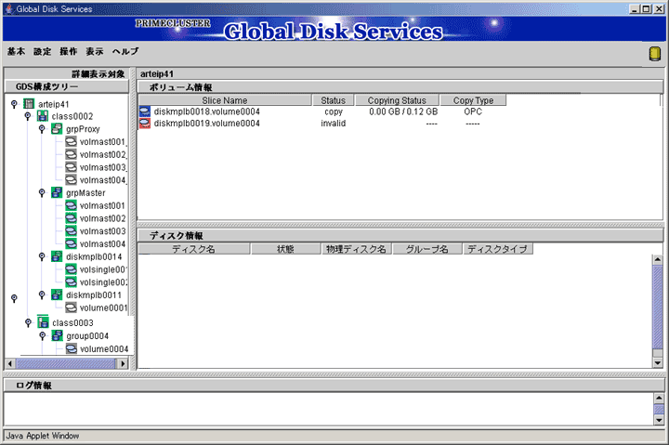669x445 pixels.
Task: Click the OPC copy type cell
Action: [473, 111]
